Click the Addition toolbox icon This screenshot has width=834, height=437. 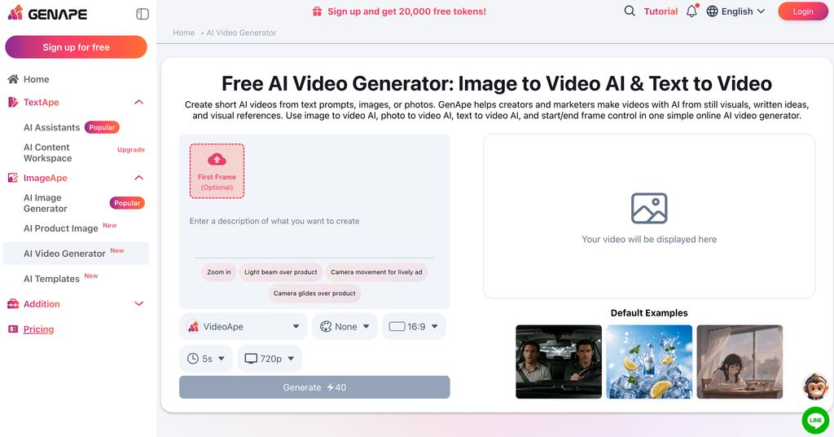pos(13,304)
